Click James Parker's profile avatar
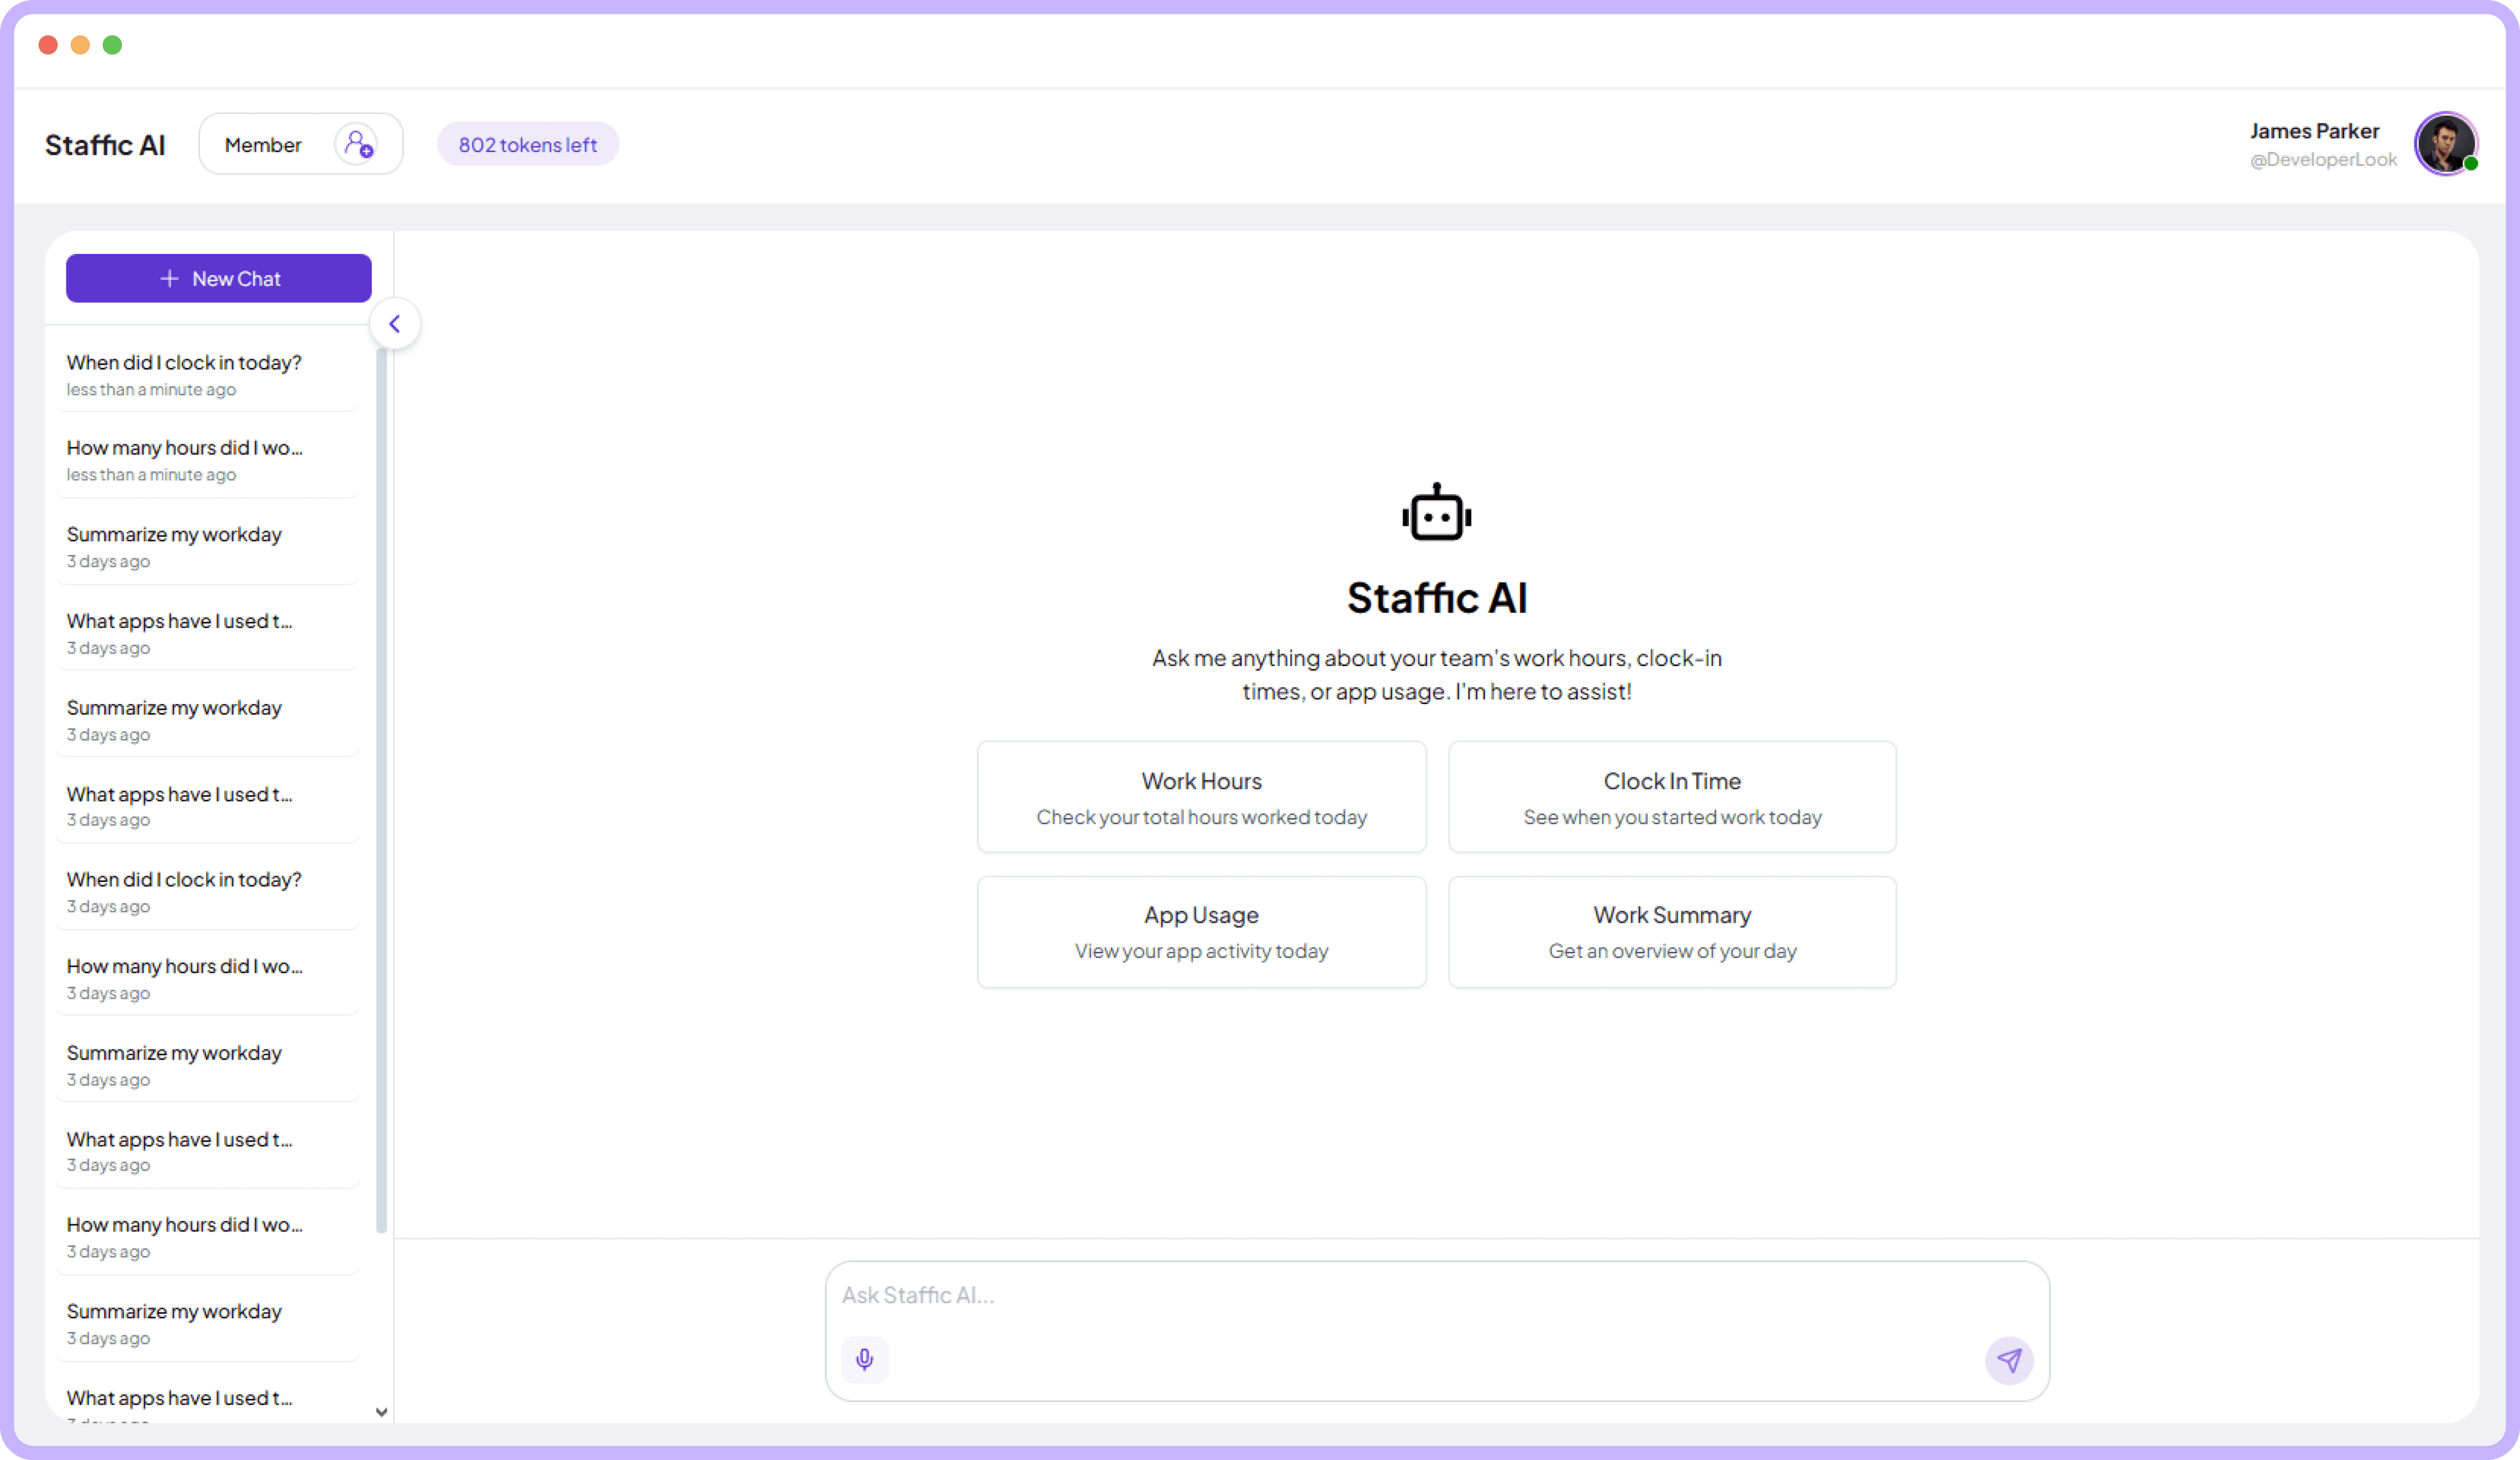Image resolution: width=2520 pixels, height=1460 pixels. [x=2447, y=143]
